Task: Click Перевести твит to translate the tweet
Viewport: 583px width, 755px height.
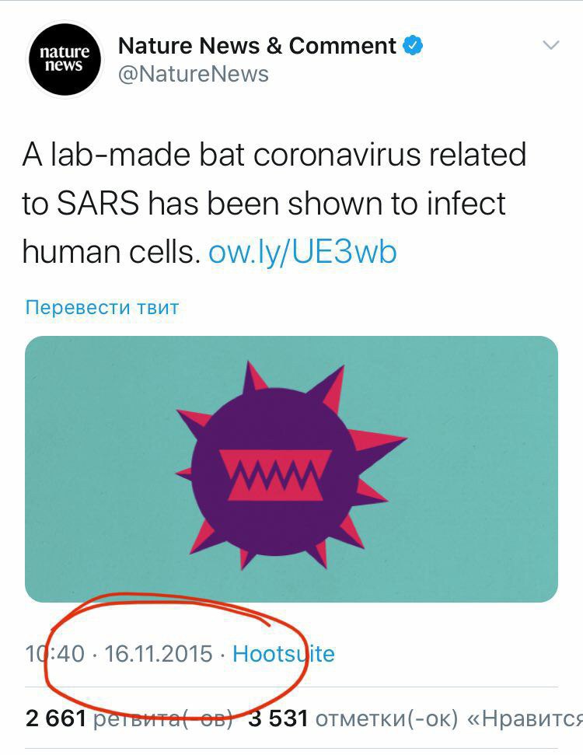Action: click(x=102, y=307)
